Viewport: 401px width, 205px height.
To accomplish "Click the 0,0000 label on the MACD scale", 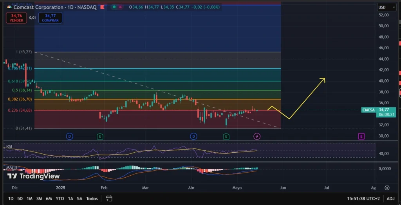I will tap(385, 169).
